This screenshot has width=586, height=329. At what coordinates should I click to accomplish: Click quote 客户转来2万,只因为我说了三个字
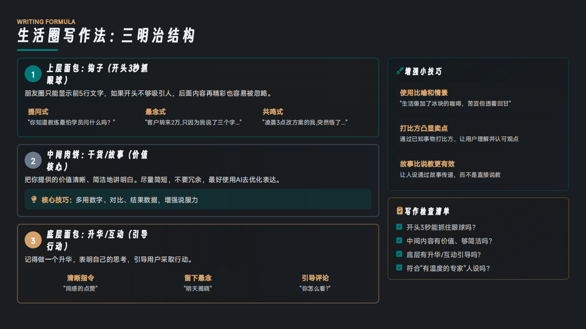(x=193, y=122)
